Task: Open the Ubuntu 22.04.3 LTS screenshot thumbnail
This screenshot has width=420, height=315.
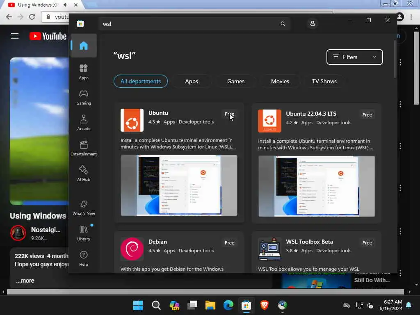Action: [x=317, y=186]
